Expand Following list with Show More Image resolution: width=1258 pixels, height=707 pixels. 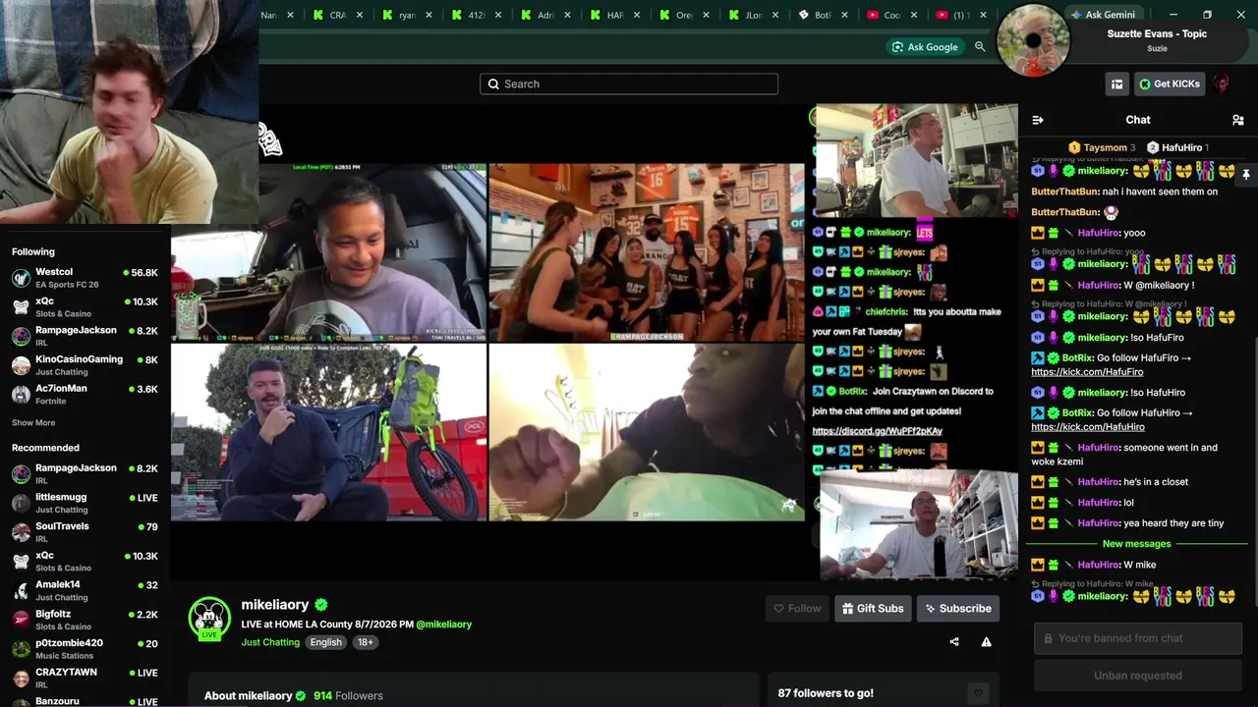point(33,423)
